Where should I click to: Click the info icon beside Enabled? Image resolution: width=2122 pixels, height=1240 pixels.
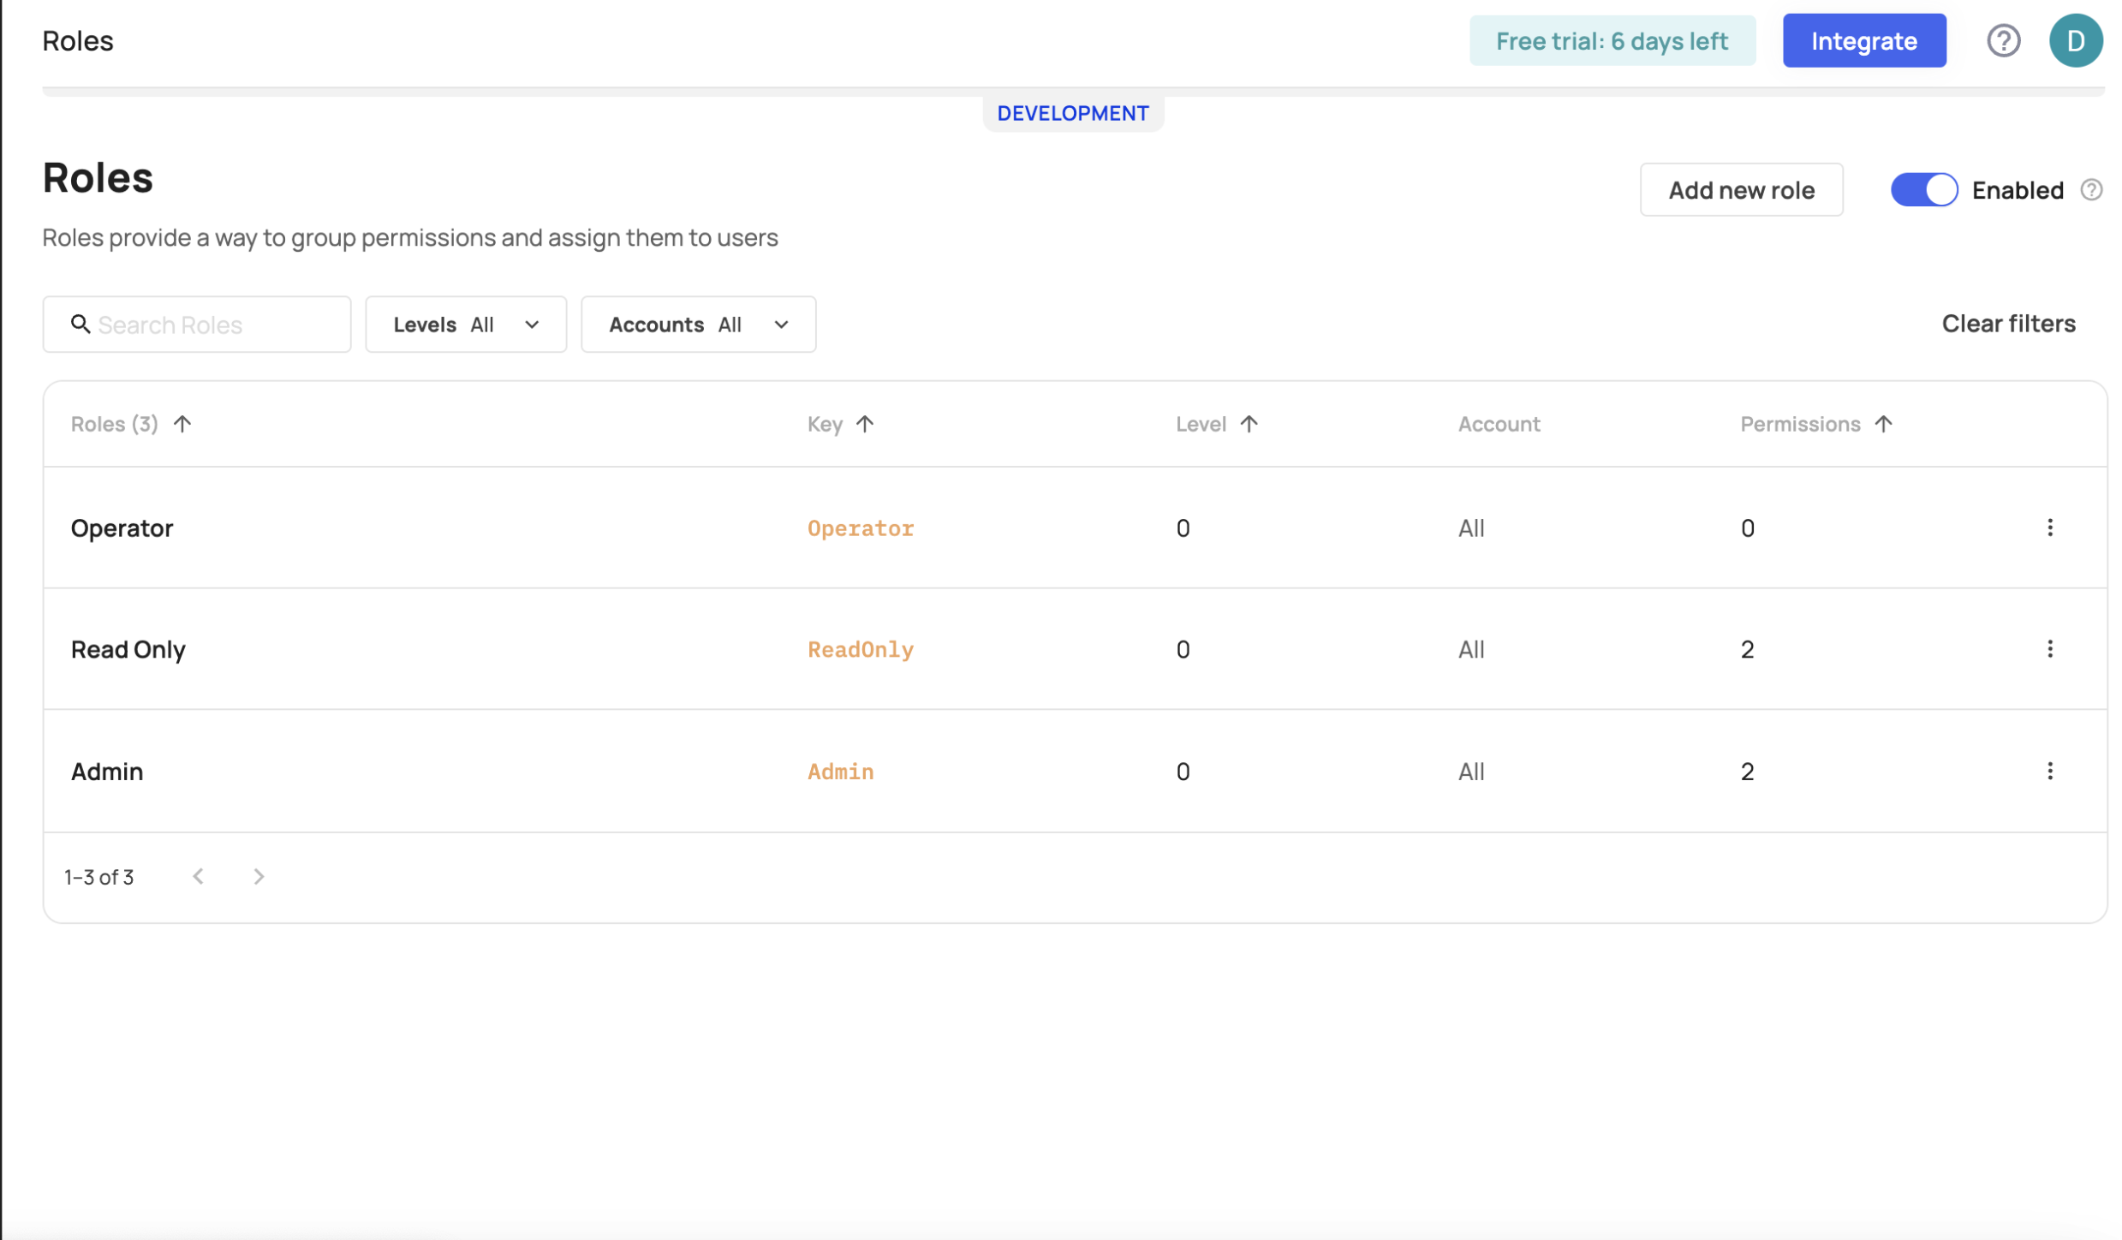(2090, 190)
